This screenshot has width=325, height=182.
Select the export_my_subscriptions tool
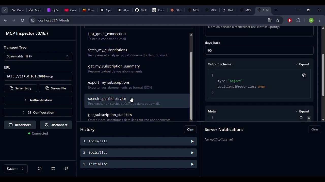137,85
